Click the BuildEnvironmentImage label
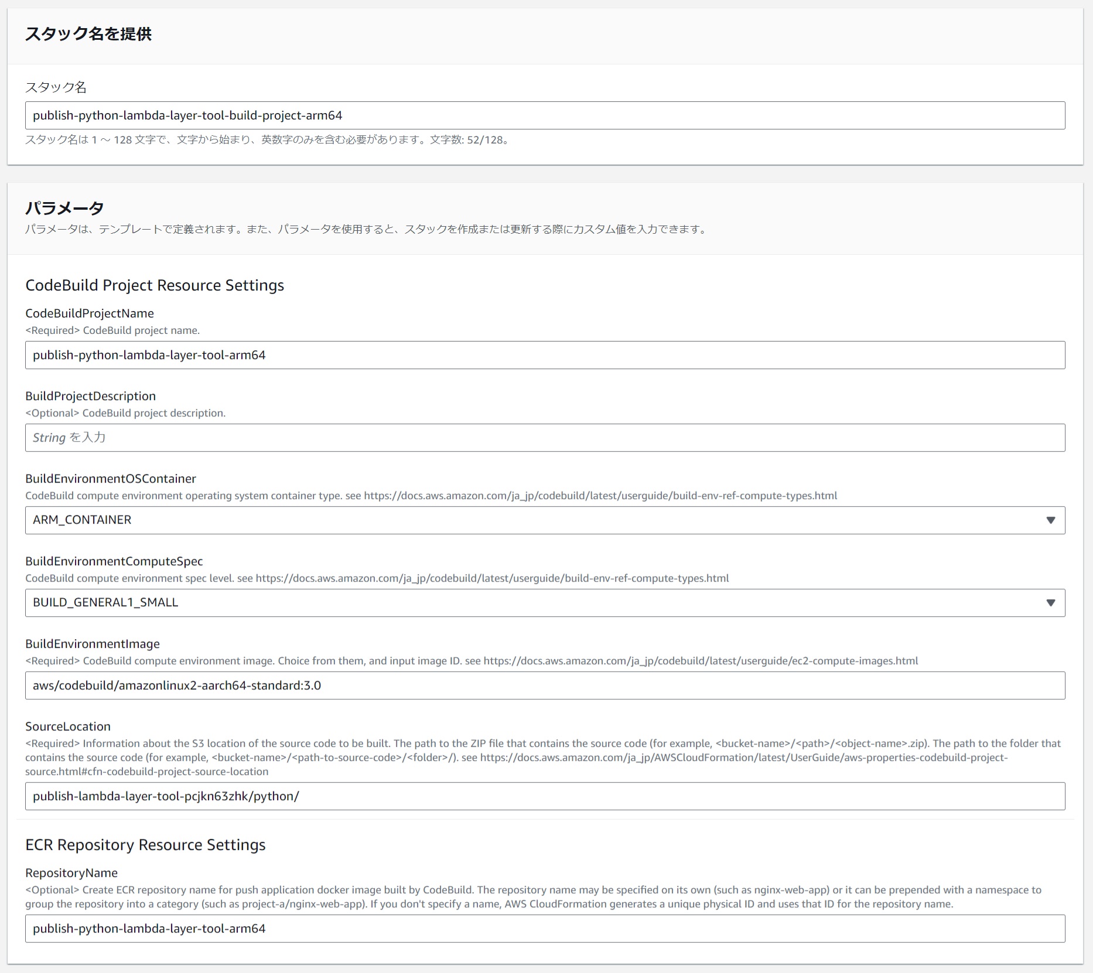 coord(93,644)
